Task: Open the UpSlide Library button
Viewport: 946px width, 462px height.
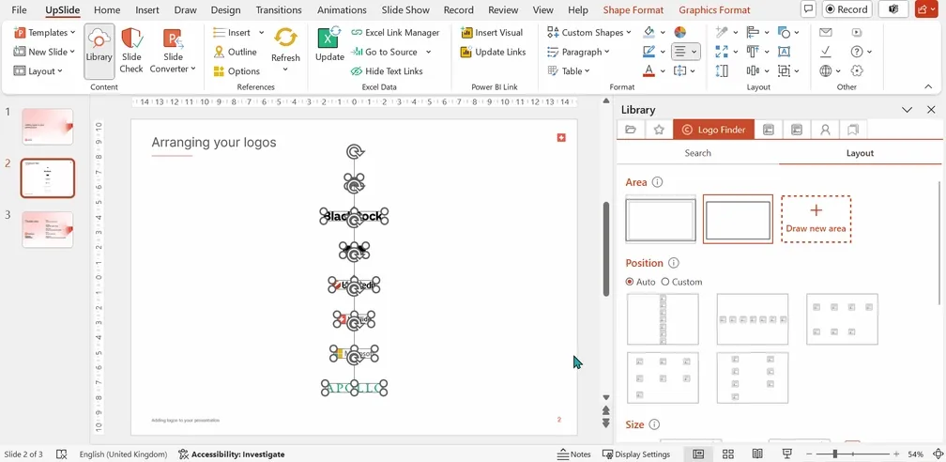Action: tap(99, 52)
